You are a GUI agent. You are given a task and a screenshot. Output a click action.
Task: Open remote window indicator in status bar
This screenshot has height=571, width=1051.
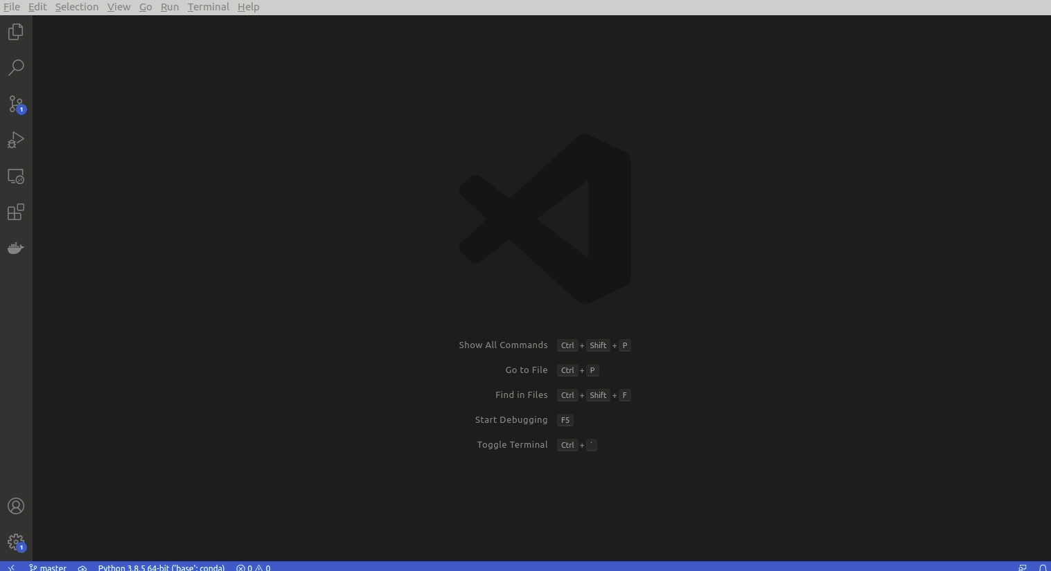pyautogui.click(x=11, y=568)
